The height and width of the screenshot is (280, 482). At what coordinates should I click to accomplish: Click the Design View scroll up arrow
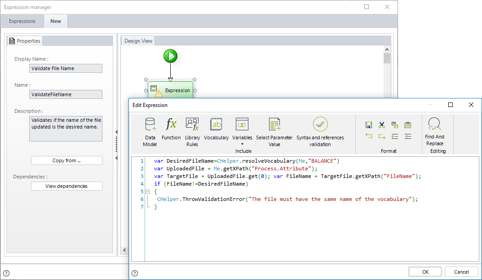click(387, 49)
